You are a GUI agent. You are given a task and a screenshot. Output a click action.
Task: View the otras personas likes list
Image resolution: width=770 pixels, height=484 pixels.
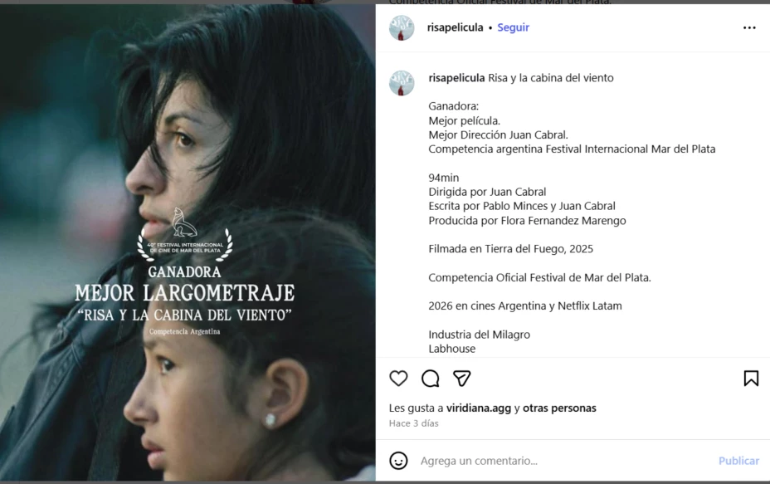click(x=559, y=408)
